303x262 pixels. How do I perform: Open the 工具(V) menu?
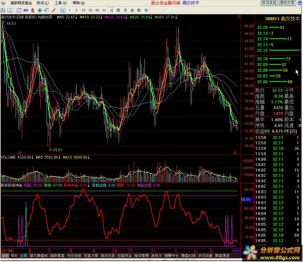pyautogui.click(x=61, y=3)
